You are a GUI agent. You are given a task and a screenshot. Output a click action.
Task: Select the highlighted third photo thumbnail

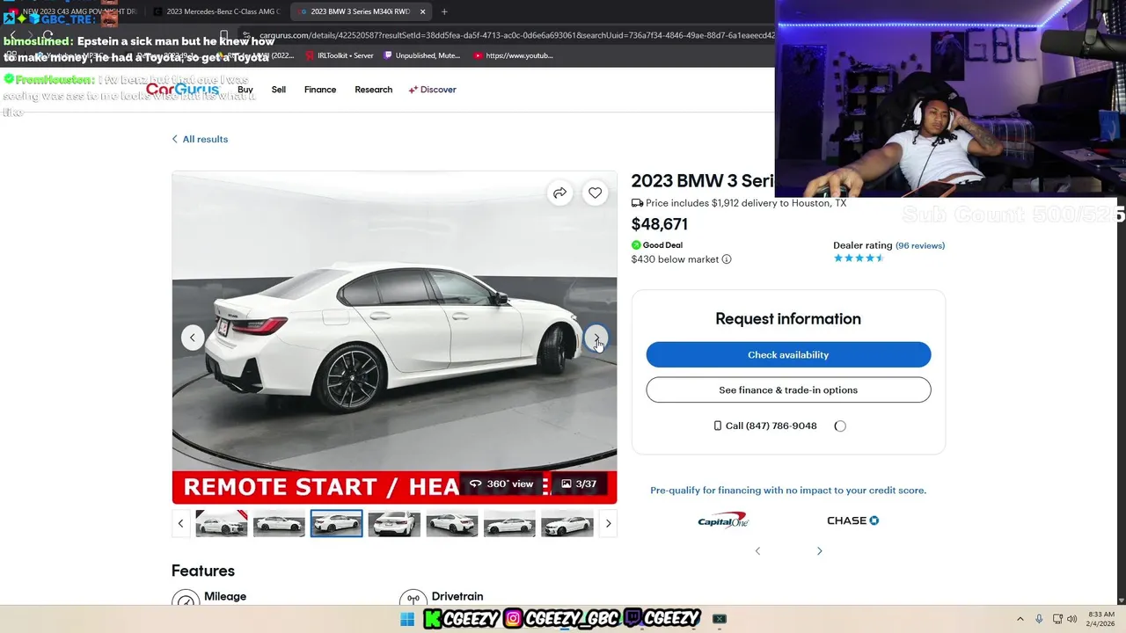336,523
